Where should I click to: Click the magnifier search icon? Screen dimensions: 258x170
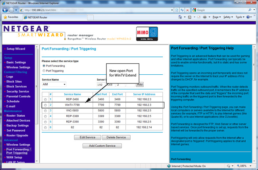click(x=250, y=10)
